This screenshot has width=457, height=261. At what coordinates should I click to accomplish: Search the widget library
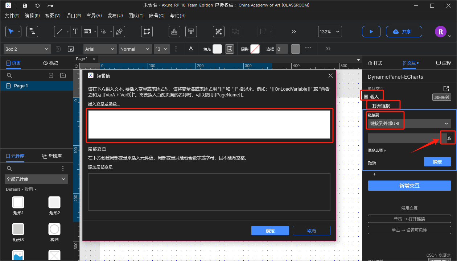pos(9,169)
